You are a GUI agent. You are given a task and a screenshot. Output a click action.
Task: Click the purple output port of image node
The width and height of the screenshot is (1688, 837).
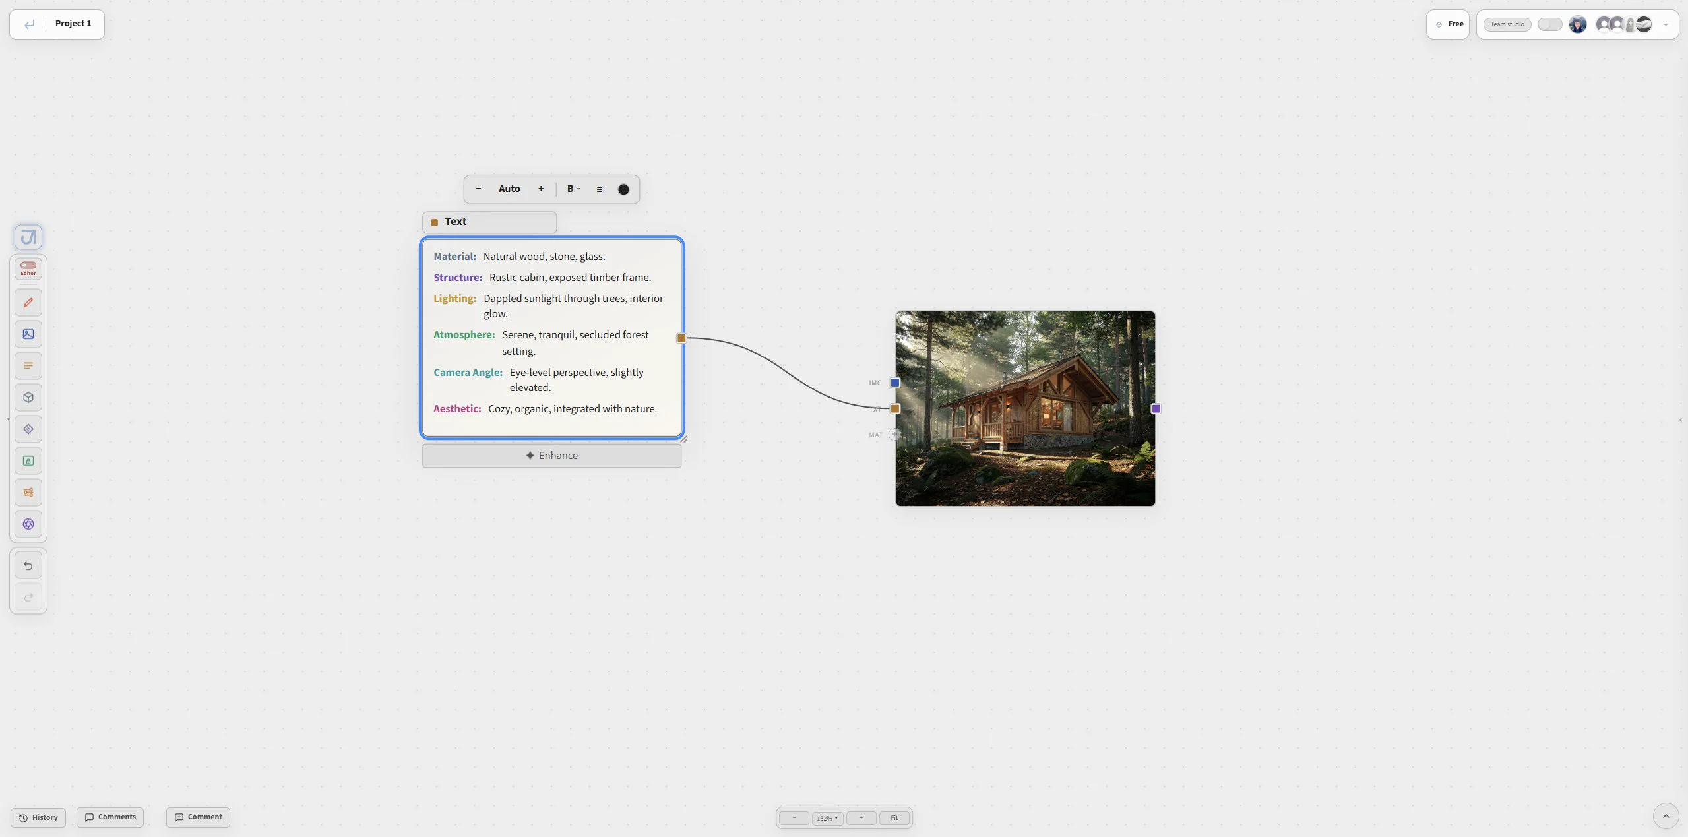pos(1156,409)
